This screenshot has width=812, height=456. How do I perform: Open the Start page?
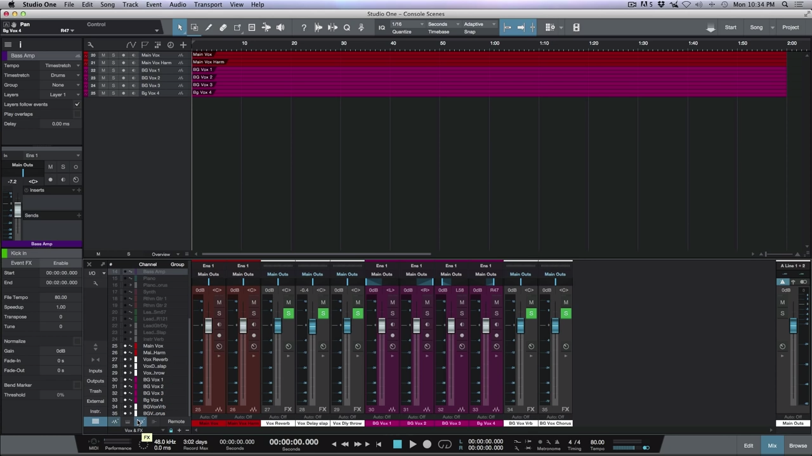pyautogui.click(x=731, y=27)
